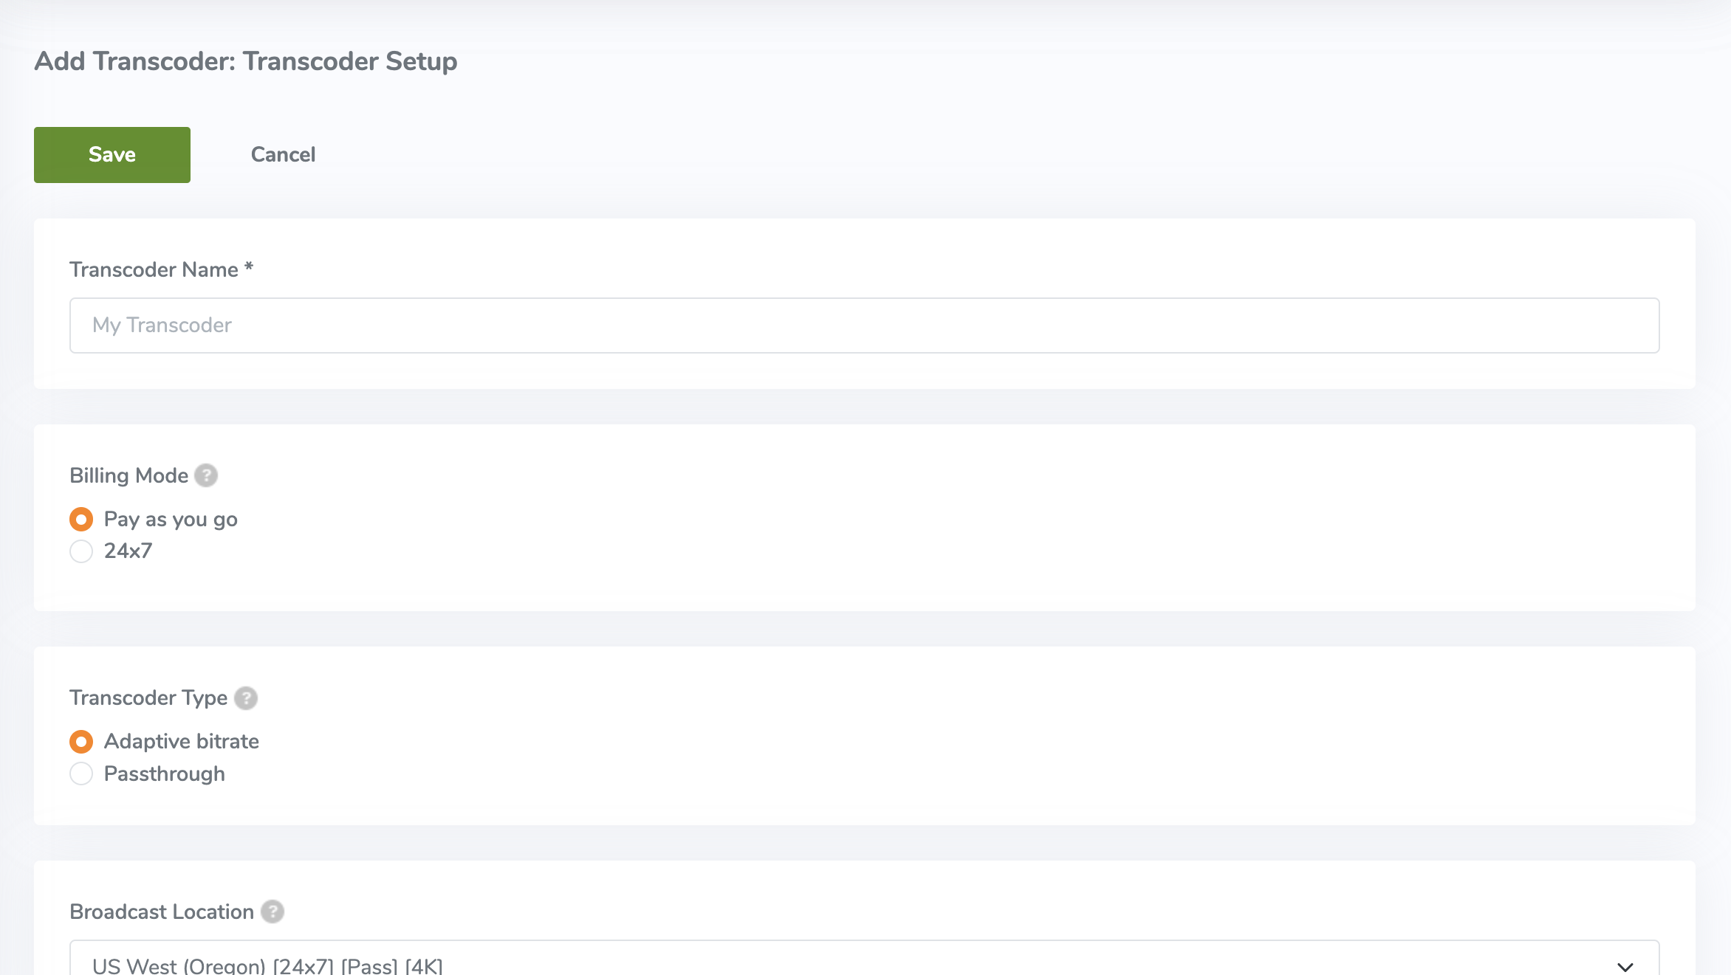Click the 'Transcoder Name *' field label
This screenshot has height=975, width=1731.
161,269
